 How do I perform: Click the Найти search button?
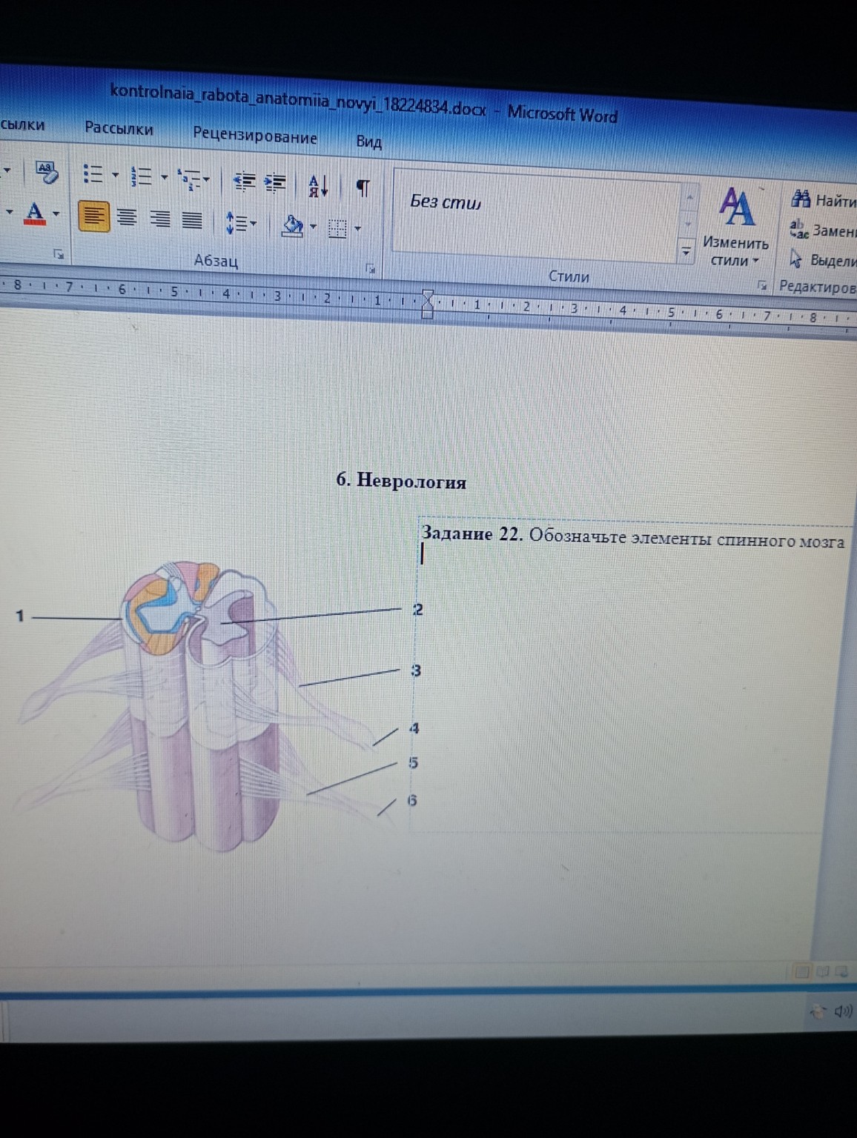coord(823,200)
